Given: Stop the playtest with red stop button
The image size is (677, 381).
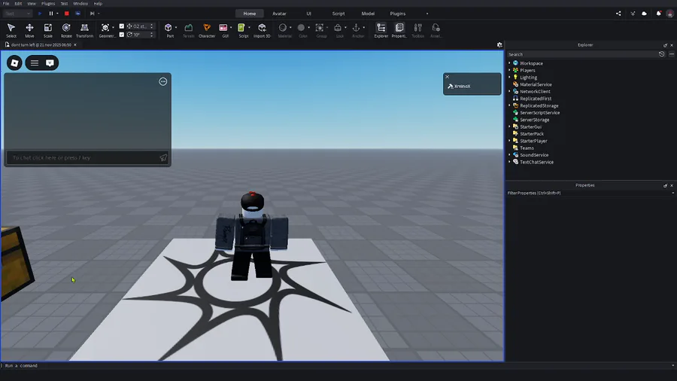Looking at the screenshot, I should coord(66,14).
